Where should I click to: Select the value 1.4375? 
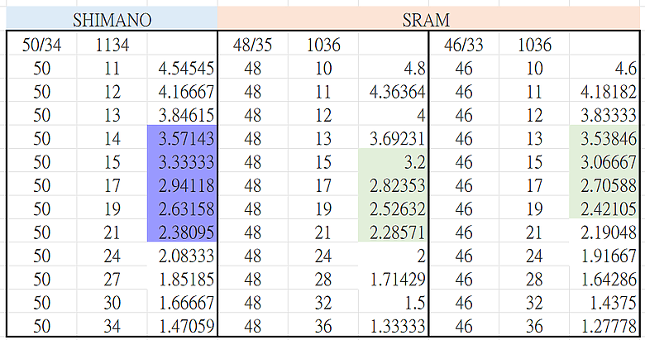point(604,302)
